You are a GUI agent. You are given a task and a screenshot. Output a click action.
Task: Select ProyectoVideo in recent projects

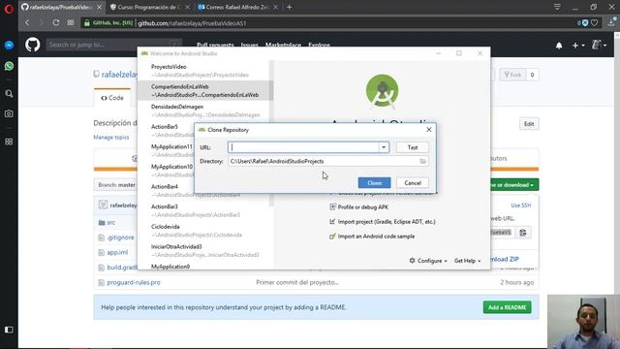(203, 71)
